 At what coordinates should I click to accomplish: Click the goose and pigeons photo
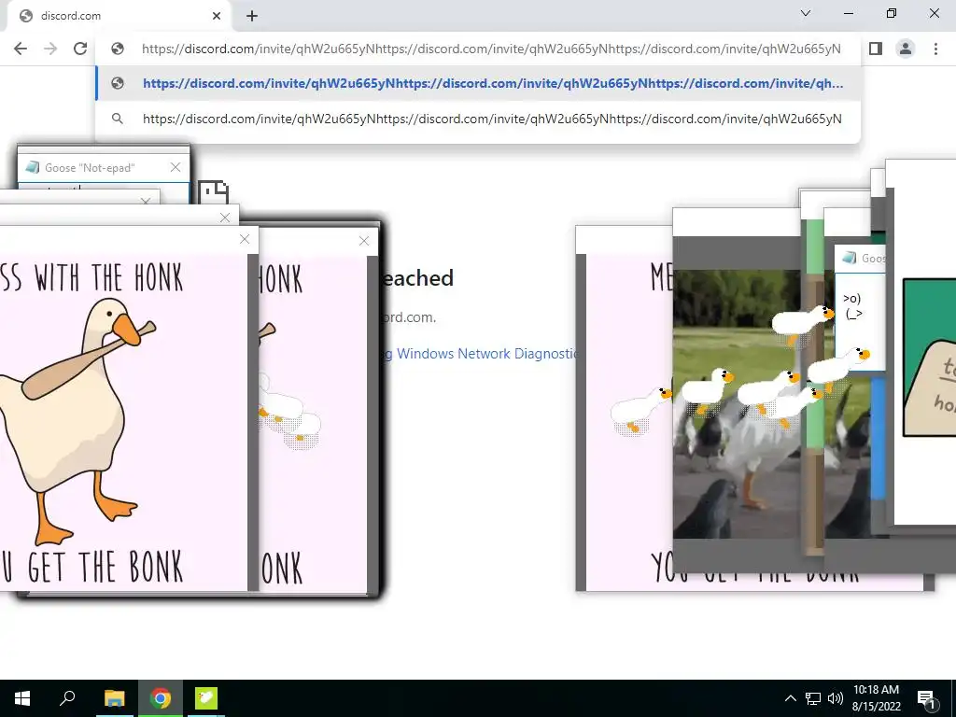736,403
